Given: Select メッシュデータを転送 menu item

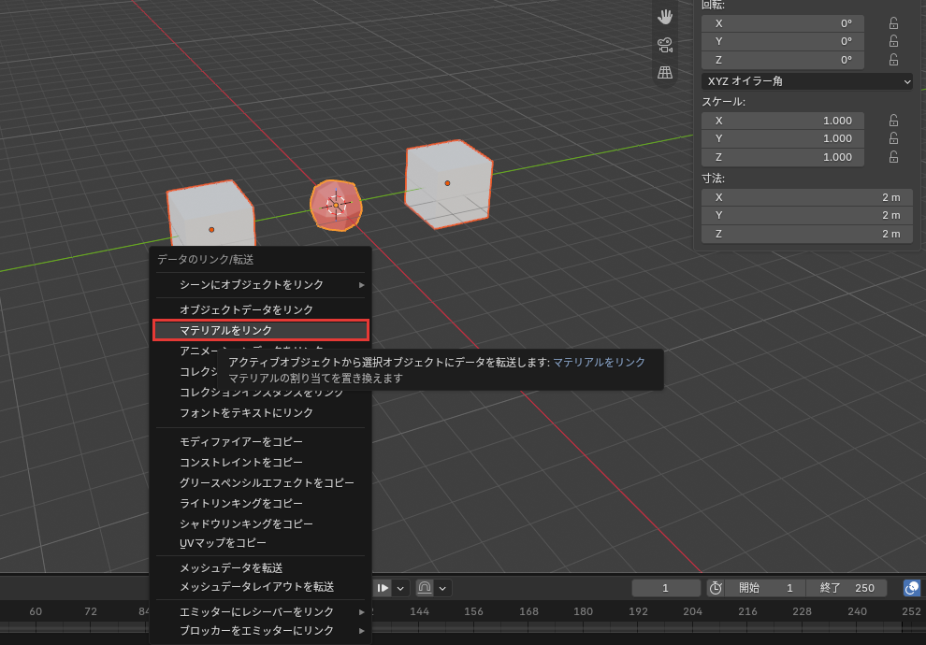Looking at the screenshot, I should click(x=260, y=568).
